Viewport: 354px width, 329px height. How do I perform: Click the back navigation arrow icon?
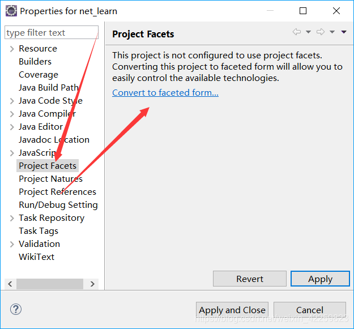click(x=297, y=32)
